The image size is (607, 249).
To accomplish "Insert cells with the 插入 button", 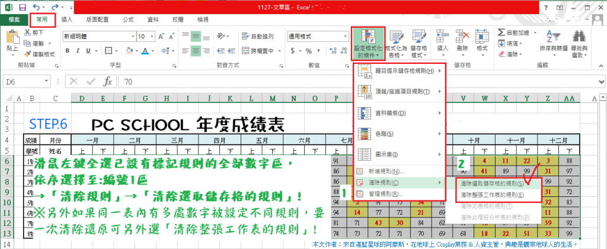I will point(442,41).
